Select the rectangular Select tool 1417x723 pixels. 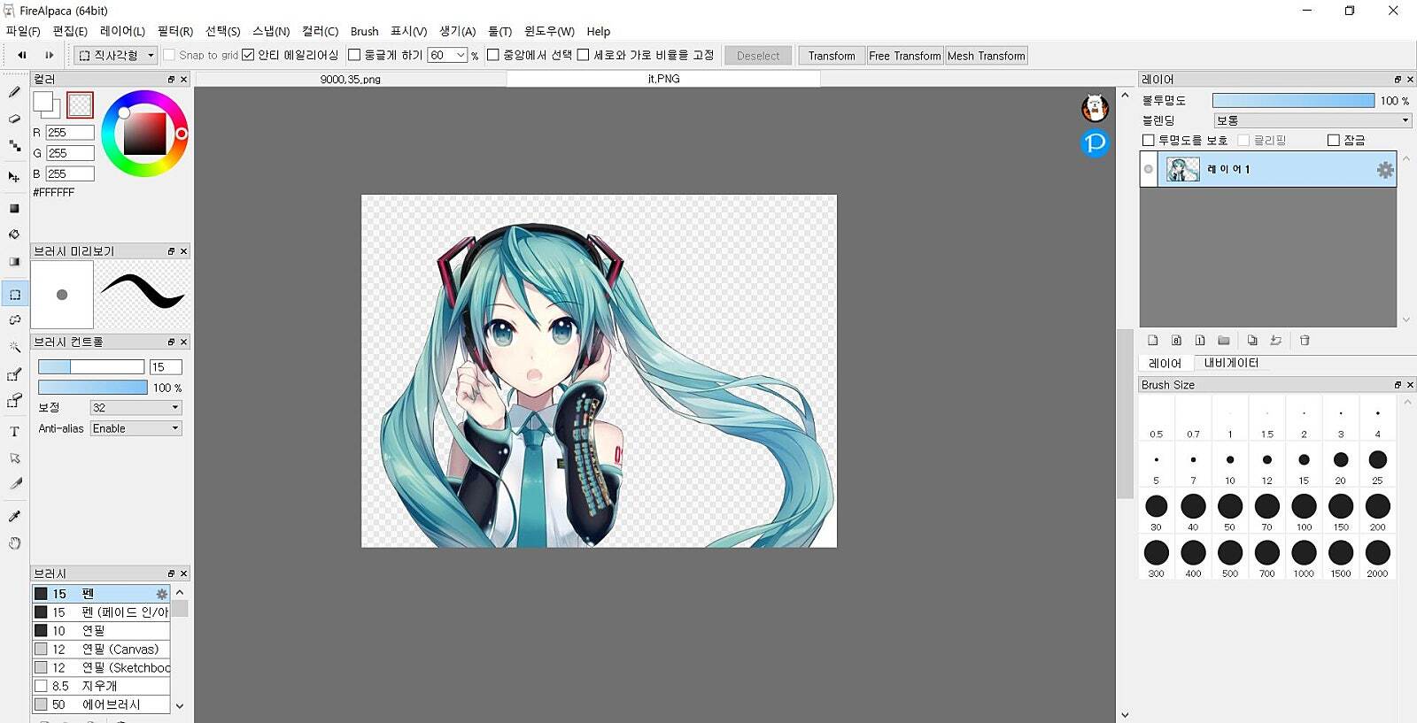(14, 295)
